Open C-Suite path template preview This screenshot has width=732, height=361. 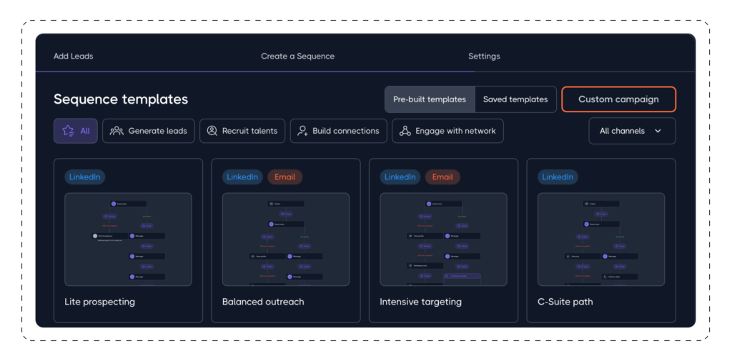[x=601, y=239]
